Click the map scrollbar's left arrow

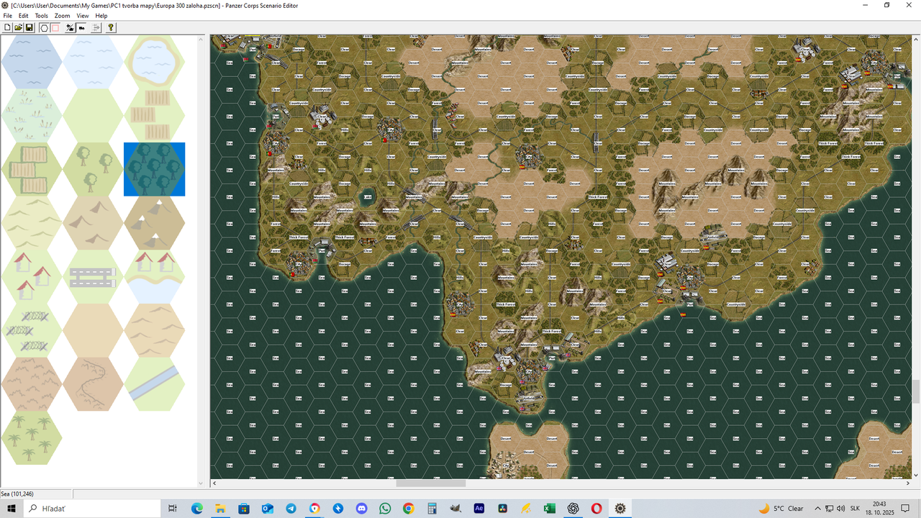tap(214, 483)
